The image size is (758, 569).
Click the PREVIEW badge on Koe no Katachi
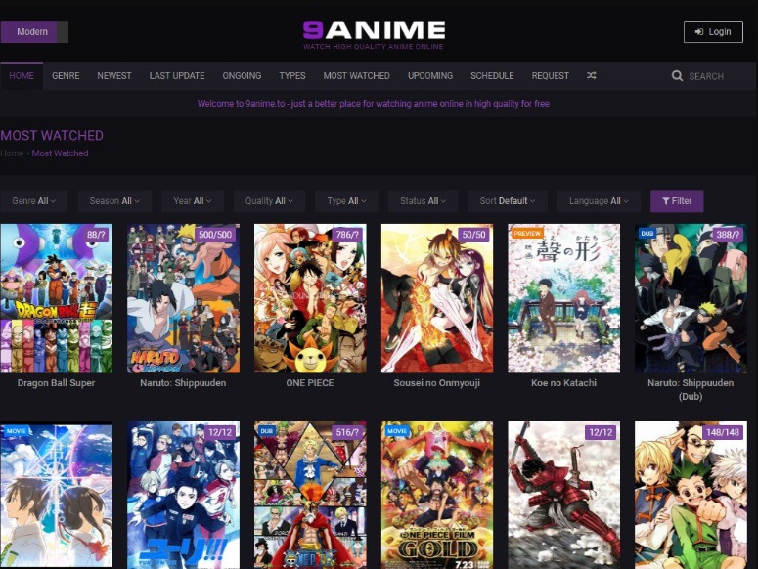(527, 234)
